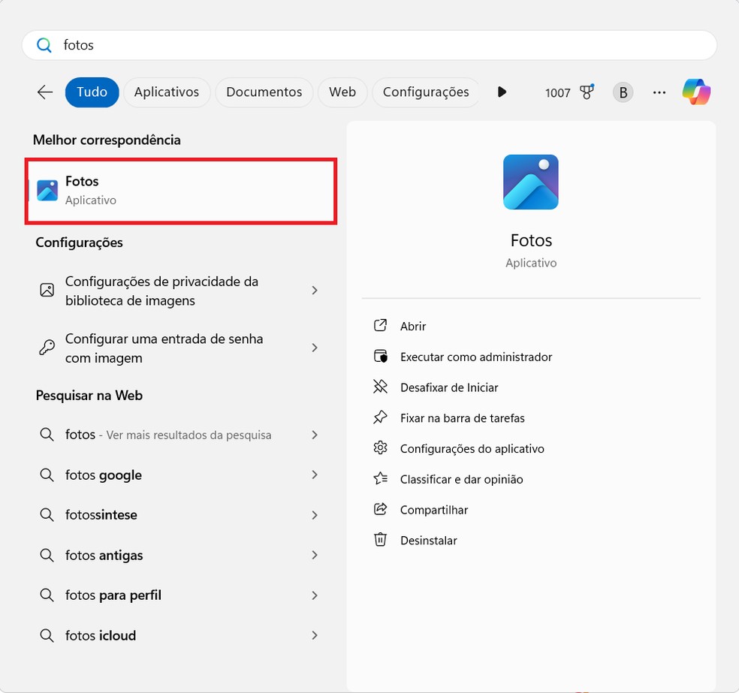Click search icon beside 'fotossintese'
This screenshot has width=739, height=693.
[47, 514]
